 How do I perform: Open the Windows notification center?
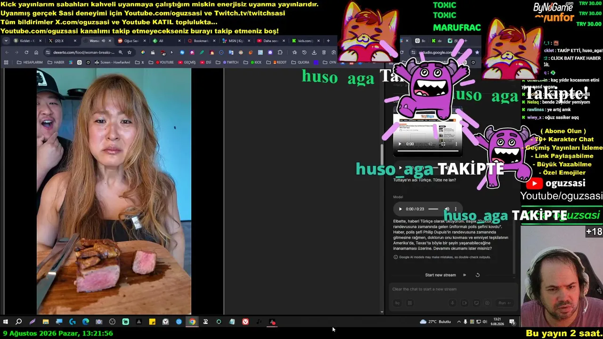point(512,322)
